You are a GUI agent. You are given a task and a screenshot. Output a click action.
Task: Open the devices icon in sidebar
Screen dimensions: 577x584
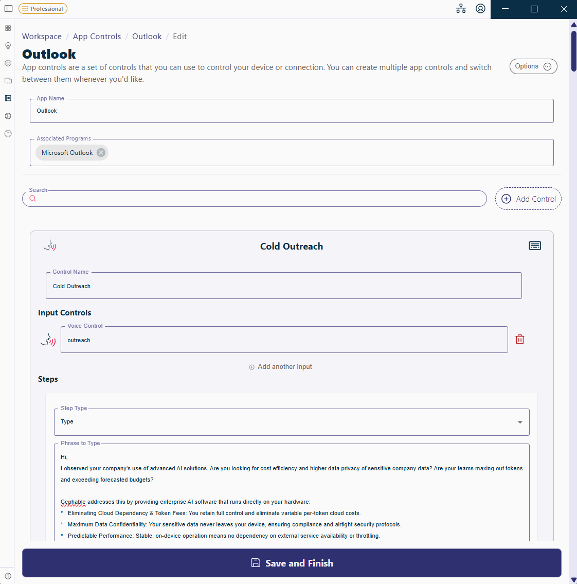[x=8, y=81]
